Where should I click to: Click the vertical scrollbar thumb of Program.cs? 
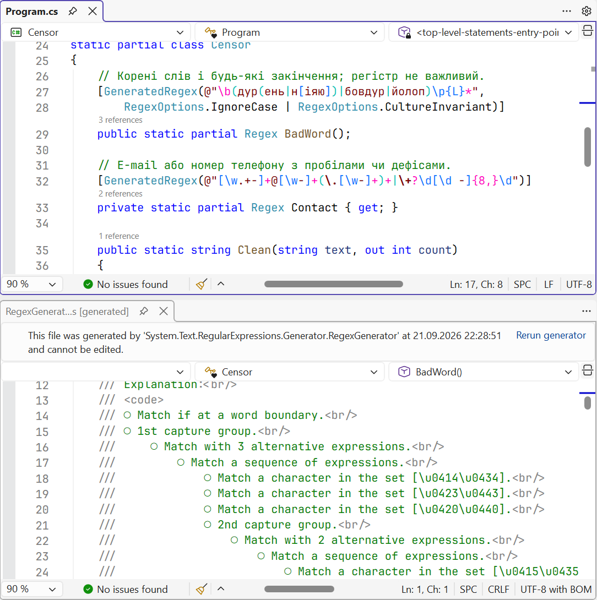tap(588, 147)
